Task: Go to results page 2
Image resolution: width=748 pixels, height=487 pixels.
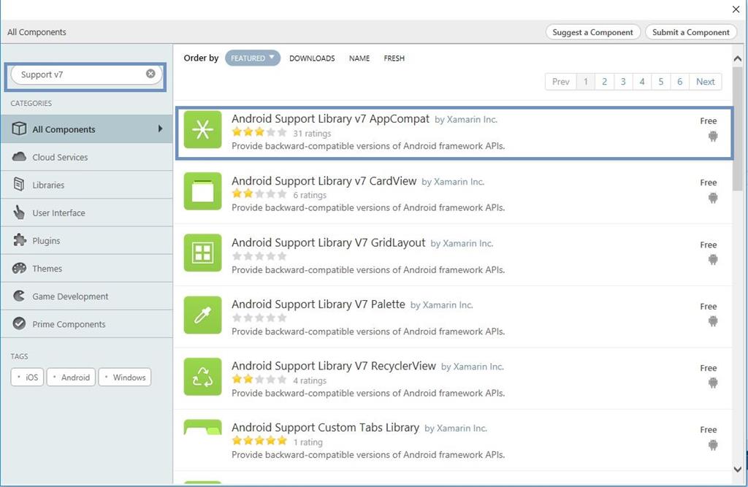Action: [x=604, y=82]
